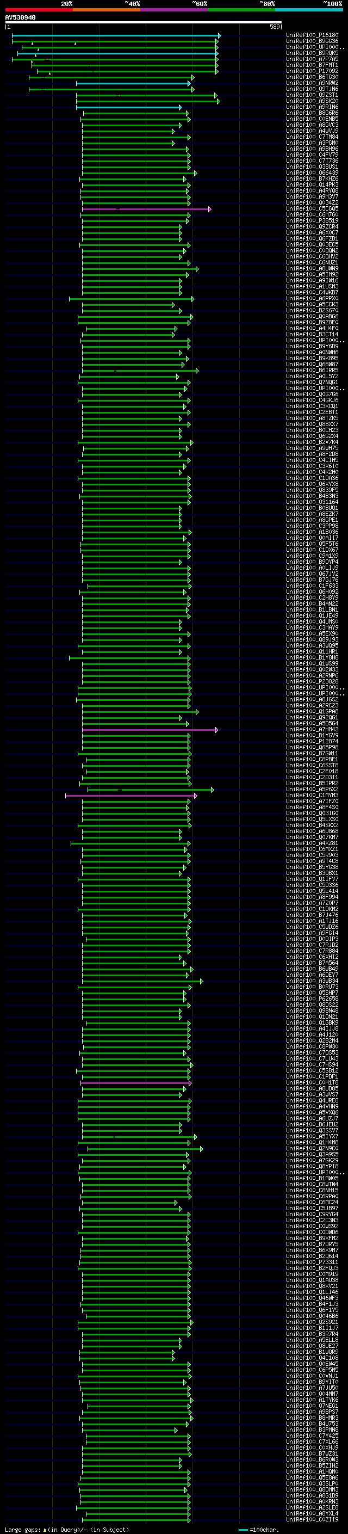Open hit UniRef100_P16180
The image size is (348, 1534).
[312, 35]
